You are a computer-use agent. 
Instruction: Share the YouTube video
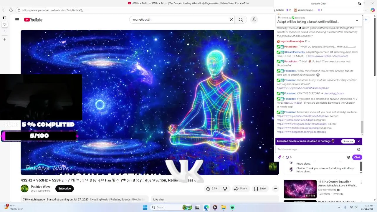[241, 188]
